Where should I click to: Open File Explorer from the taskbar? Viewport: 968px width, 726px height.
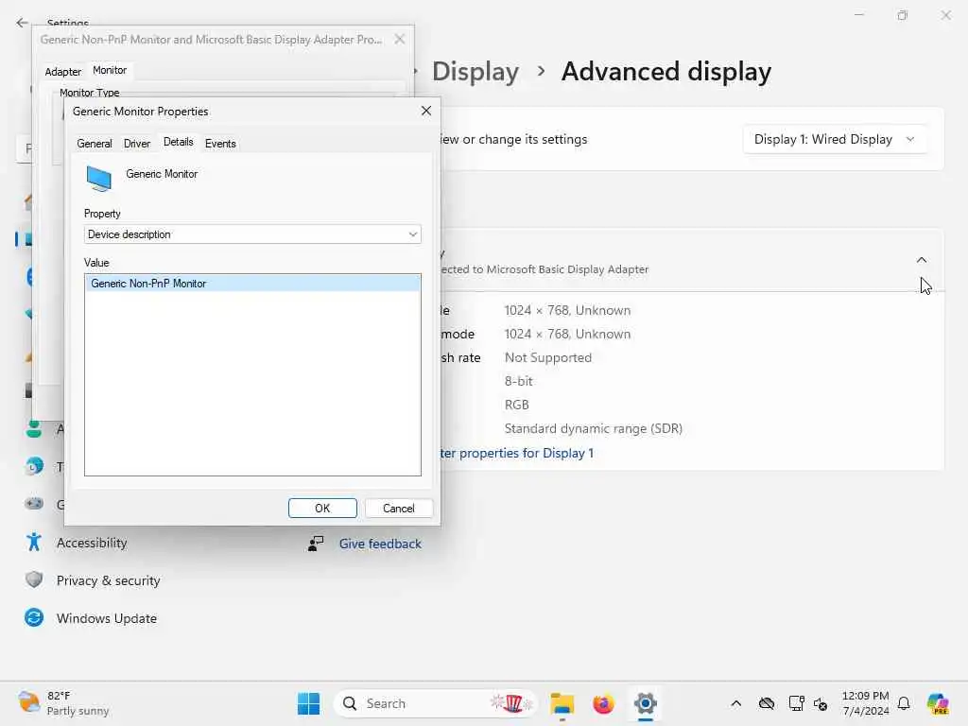[562, 703]
